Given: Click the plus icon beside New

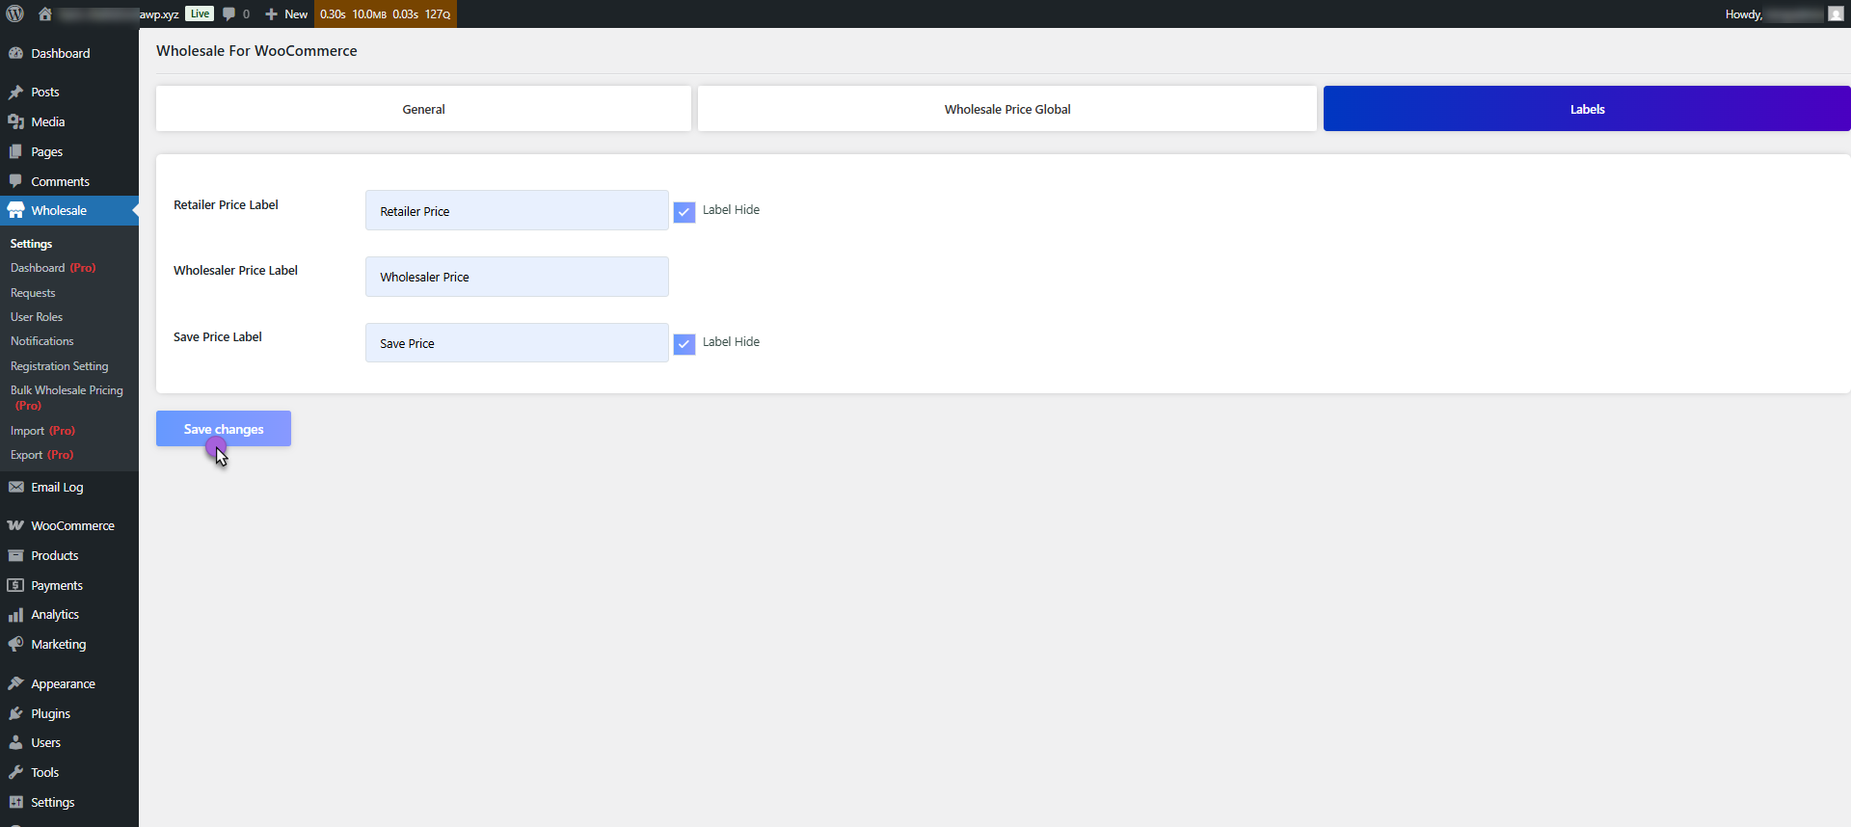Looking at the screenshot, I should click(271, 13).
